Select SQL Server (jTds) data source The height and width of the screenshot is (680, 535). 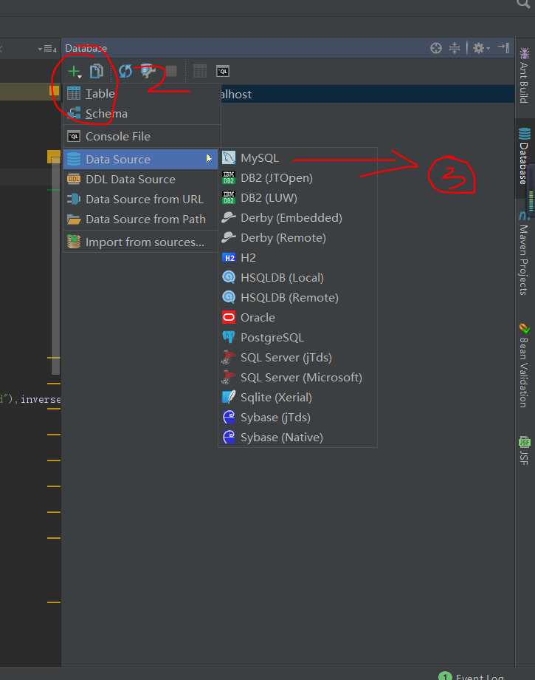coord(297,357)
